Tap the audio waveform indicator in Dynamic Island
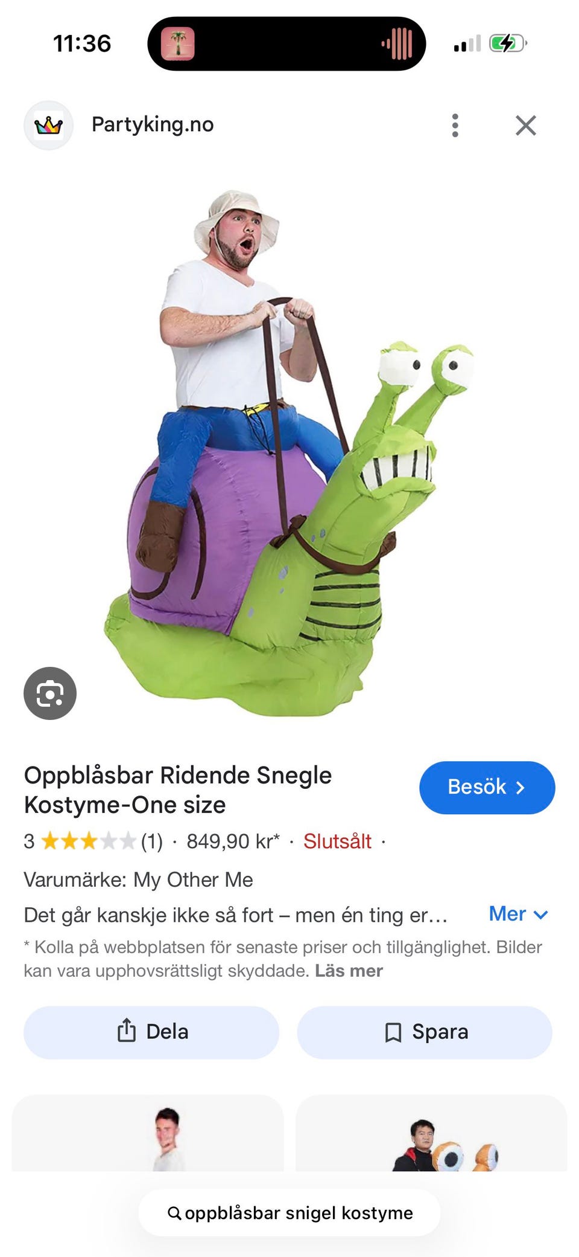Viewport: 579px width, 1257px height. [x=397, y=43]
